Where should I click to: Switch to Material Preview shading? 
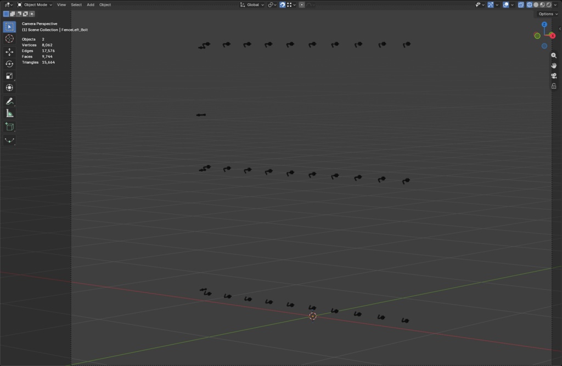542,4
